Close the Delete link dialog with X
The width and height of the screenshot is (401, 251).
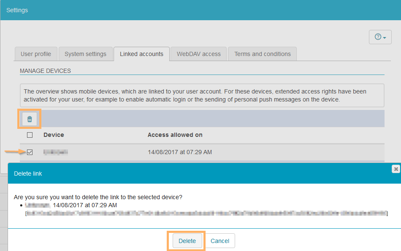(396, 169)
